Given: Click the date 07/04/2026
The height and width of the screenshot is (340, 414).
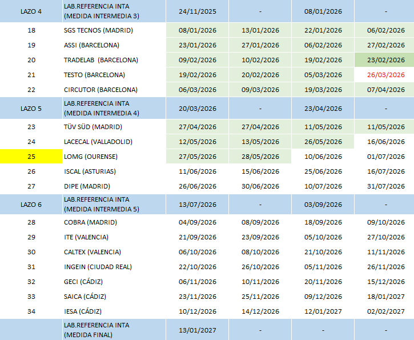Looking at the screenshot, I should [x=386, y=90].
